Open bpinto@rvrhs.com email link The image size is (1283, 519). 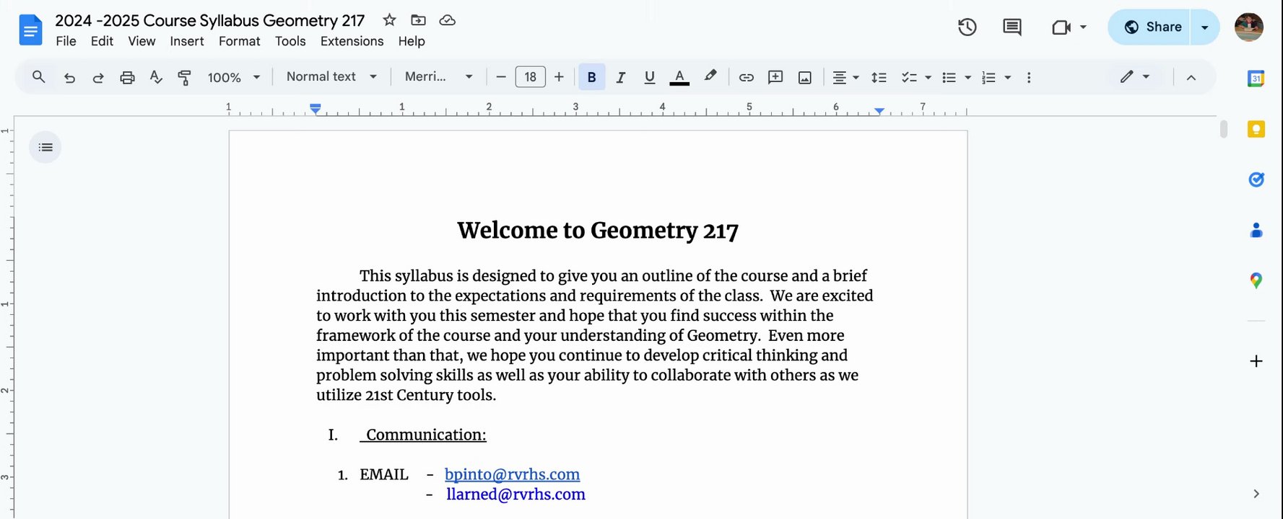512,474
